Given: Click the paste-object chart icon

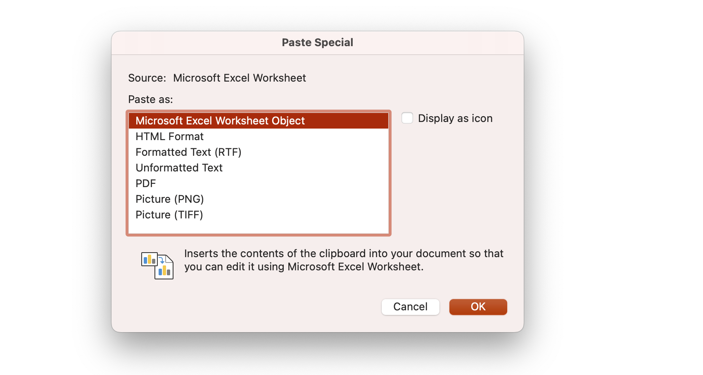Looking at the screenshot, I should [157, 265].
